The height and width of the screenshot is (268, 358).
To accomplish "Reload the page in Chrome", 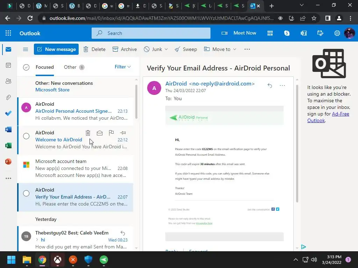I will tap(30, 18).
